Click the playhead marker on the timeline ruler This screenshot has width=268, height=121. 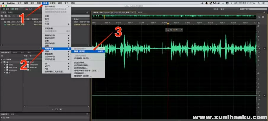coord(168,23)
